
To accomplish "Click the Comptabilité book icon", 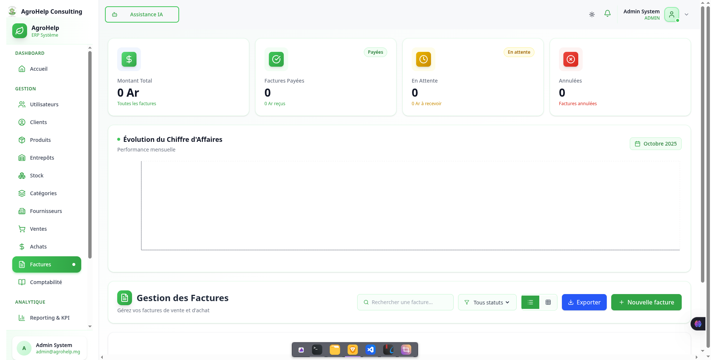I will click(x=23, y=282).
